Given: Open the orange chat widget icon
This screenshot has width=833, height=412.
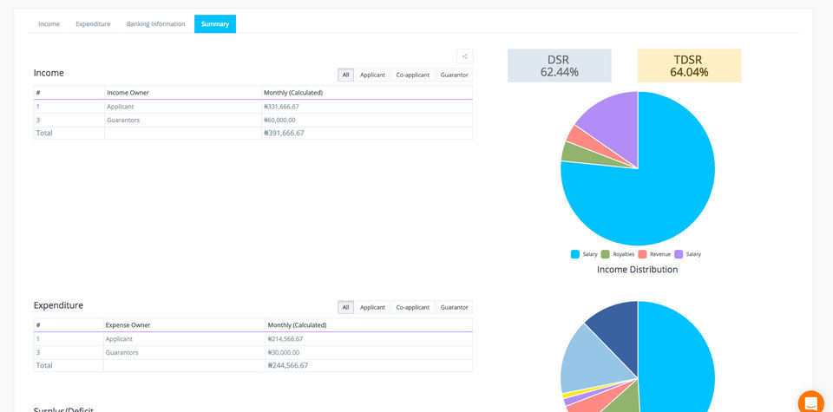Looking at the screenshot, I should tap(810, 402).
